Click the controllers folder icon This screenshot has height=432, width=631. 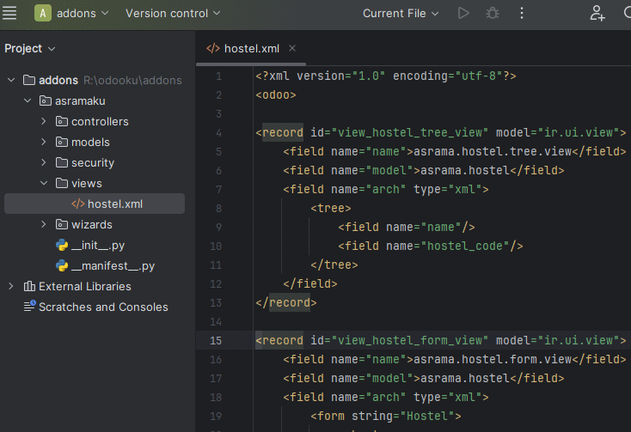[62, 121]
